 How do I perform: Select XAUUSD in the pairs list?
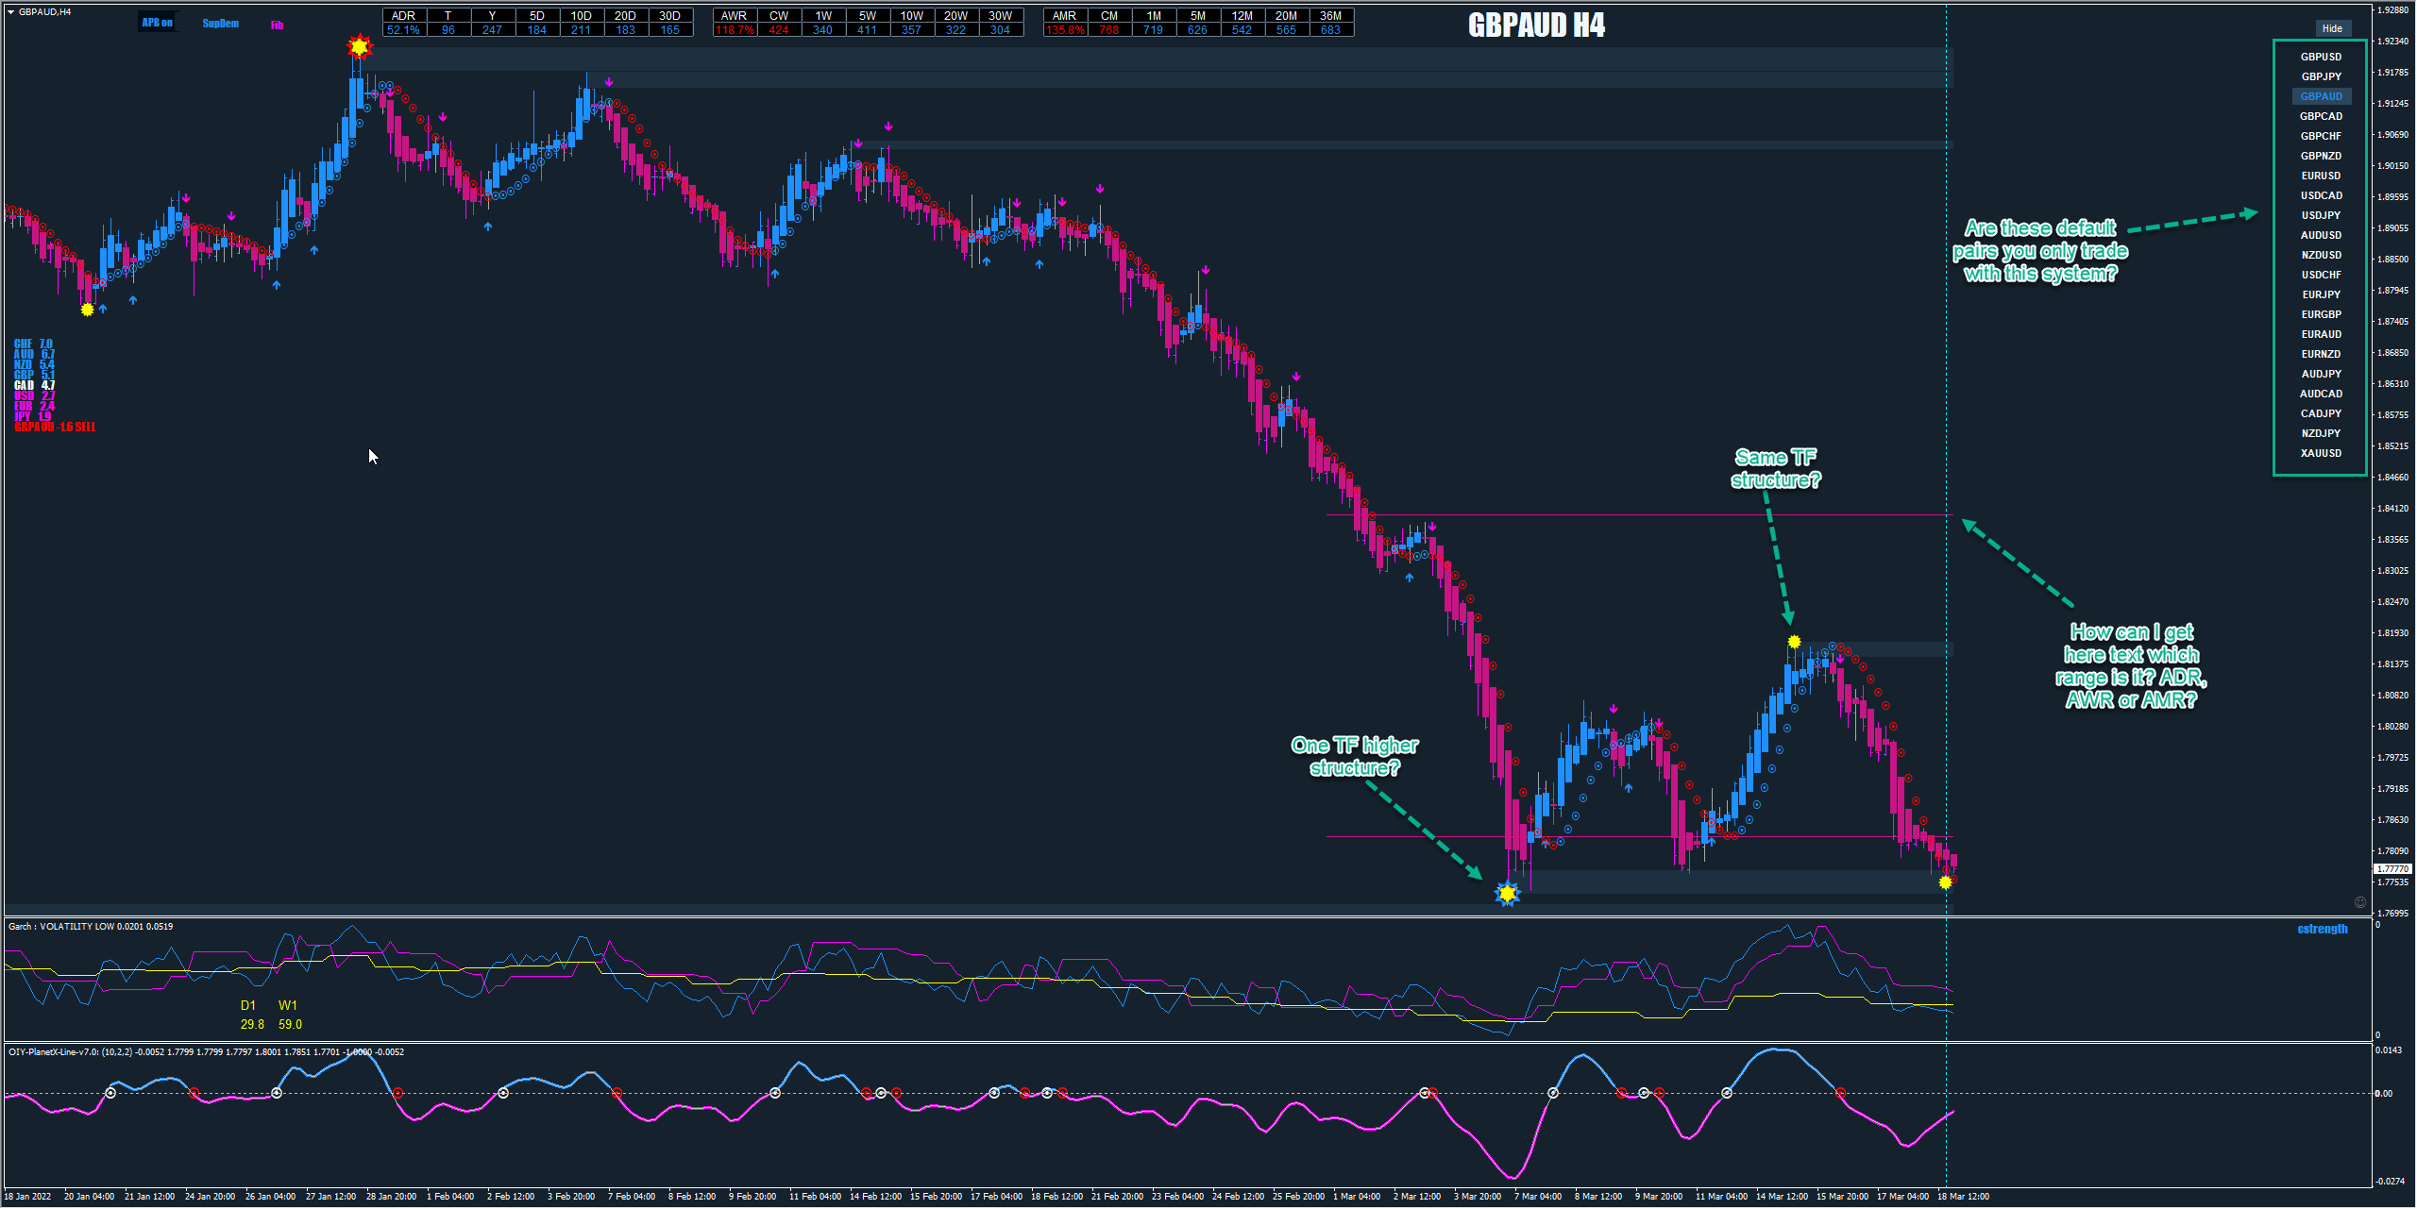click(2321, 453)
